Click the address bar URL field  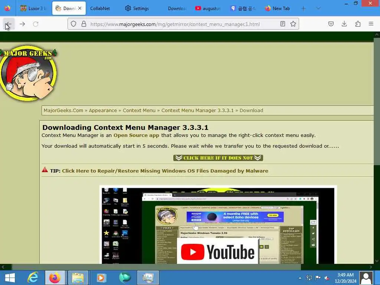tap(175, 24)
